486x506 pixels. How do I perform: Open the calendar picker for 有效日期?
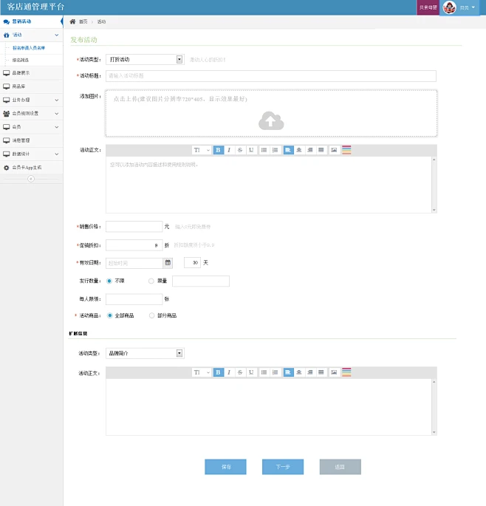(x=168, y=263)
